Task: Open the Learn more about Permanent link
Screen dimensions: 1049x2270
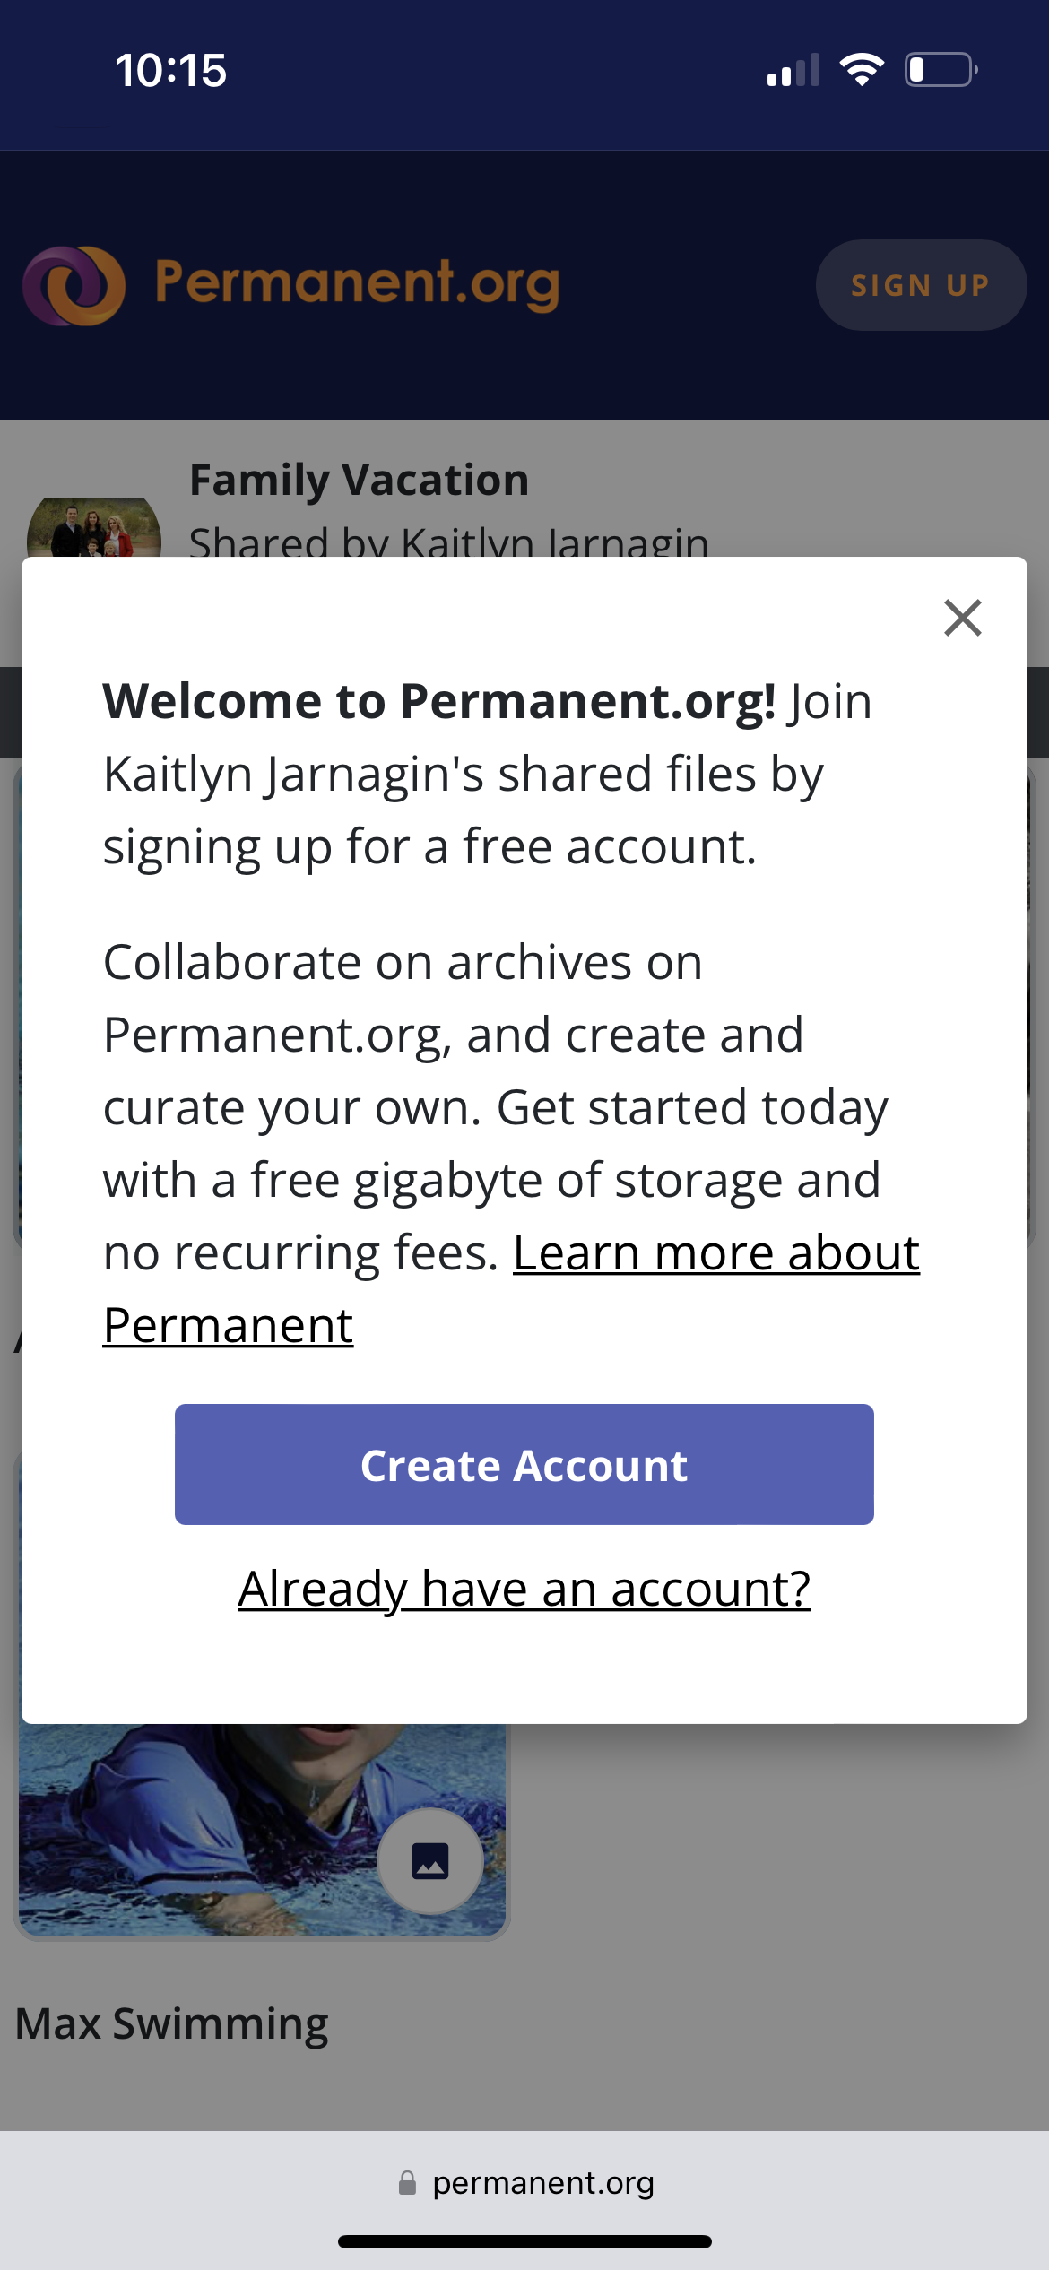Action: click(x=715, y=1253)
